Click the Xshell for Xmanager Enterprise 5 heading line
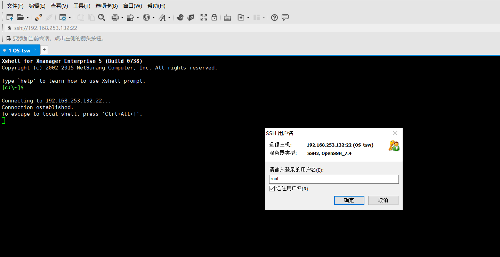This screenshot has width=500, height=257. click(x=72, y=61)
